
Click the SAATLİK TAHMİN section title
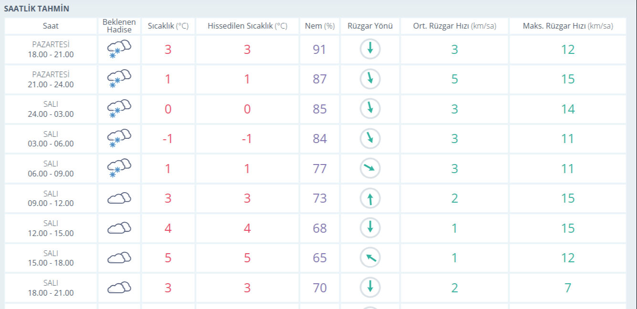coord(37,9)
